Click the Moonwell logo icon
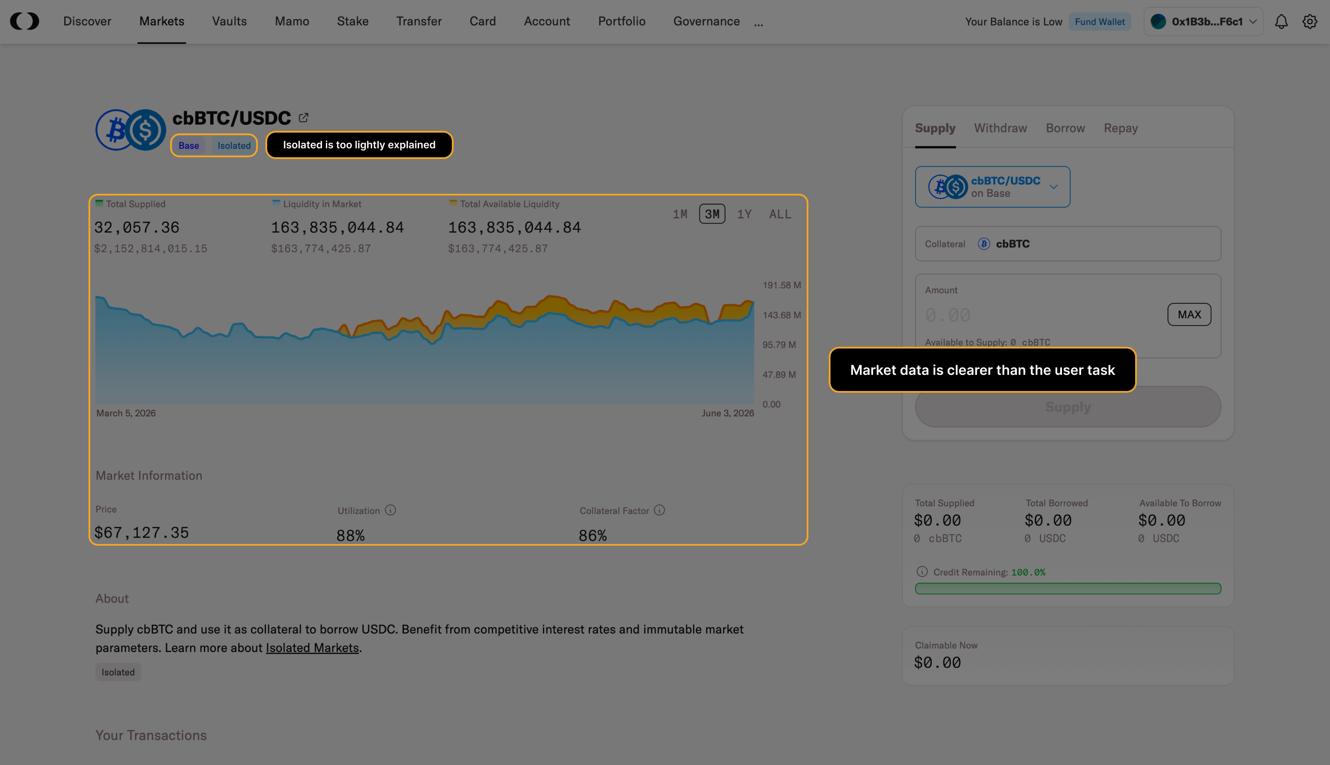The image size is (1330, 765). [25, 21]
